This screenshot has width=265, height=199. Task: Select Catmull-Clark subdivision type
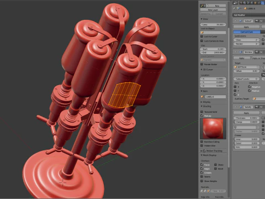pyautogui.click(x=247, y=32)
